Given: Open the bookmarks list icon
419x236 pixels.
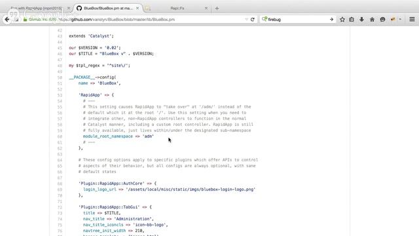Looking at the screenshot, I should point(352,19).
